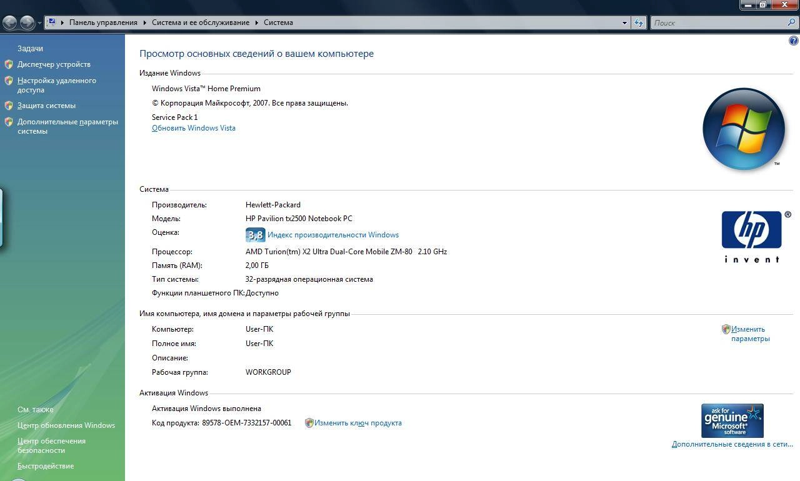Open Дополнительные параметры системы link

67,126
